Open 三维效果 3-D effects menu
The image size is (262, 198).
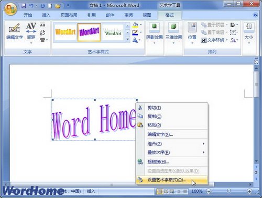[173, 33]
